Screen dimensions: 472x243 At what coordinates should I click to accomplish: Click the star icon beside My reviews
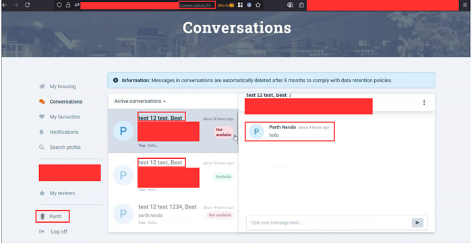[42, 193]
